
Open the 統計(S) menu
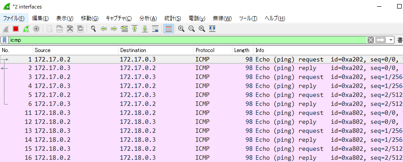[x=173, y=18]
